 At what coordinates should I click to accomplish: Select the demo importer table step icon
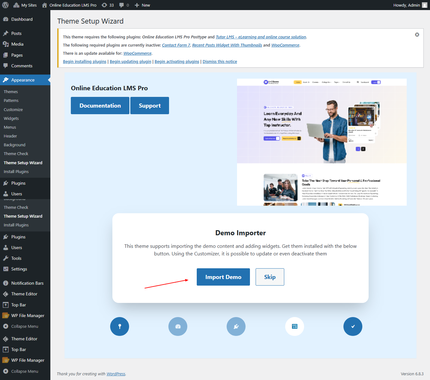click(x=295, y=327)
